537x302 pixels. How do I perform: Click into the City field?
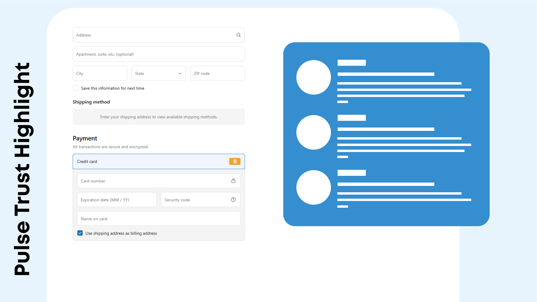(x=100, y=73)
